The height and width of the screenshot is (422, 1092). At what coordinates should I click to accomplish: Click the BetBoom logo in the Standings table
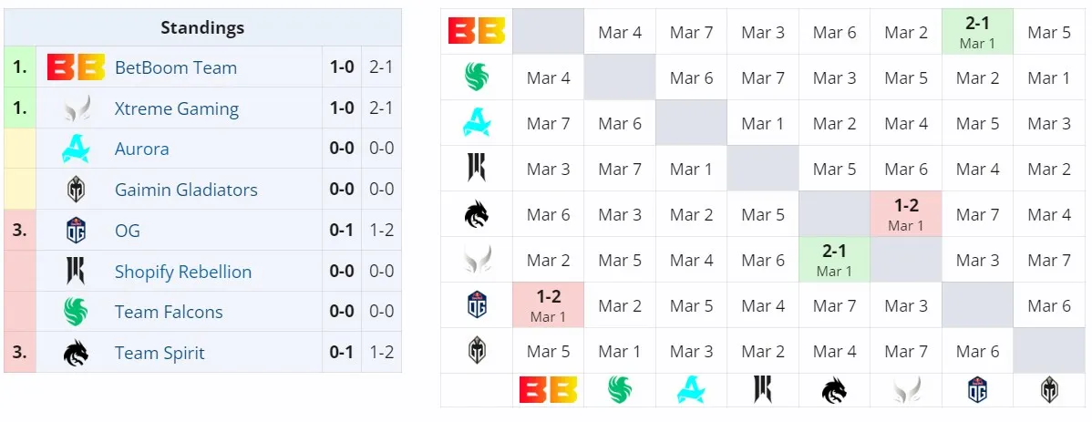pyautogui.click(x=76, y=67)
